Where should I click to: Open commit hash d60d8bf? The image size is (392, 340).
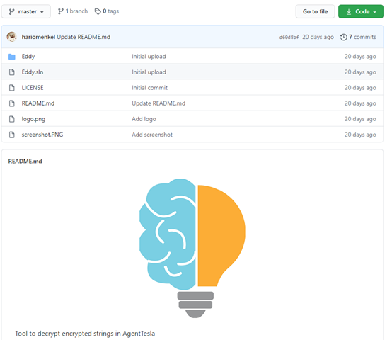point(289,38)
